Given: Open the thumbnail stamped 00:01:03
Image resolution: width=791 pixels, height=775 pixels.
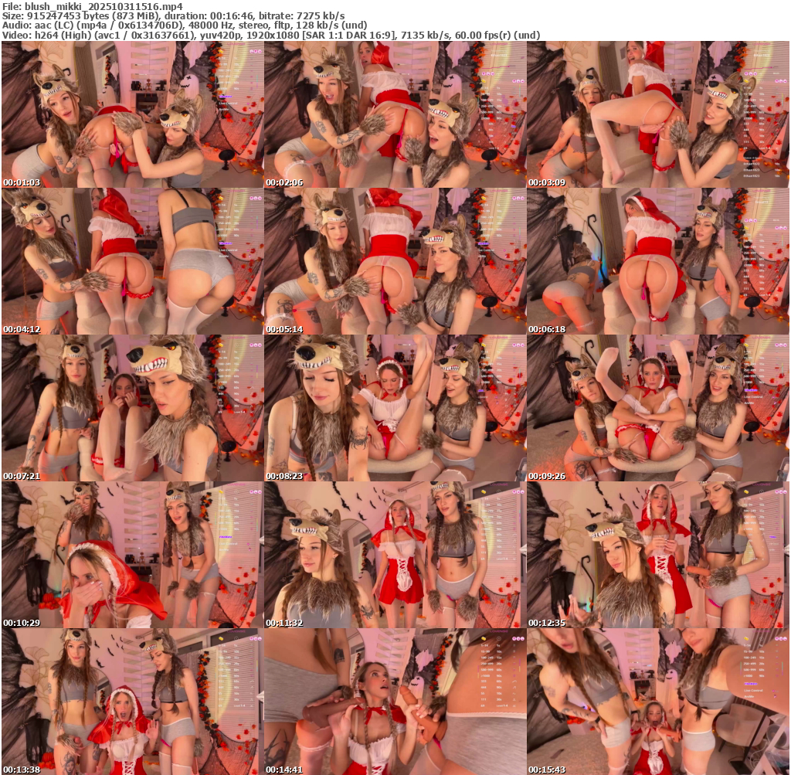Looking at the screenshot, I should click(x=132, y=114).
